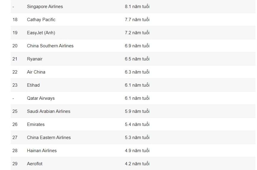Click the 8.1 năm tuổi value
This screenshot has width=257, height=170.
[x=137, y=7]
